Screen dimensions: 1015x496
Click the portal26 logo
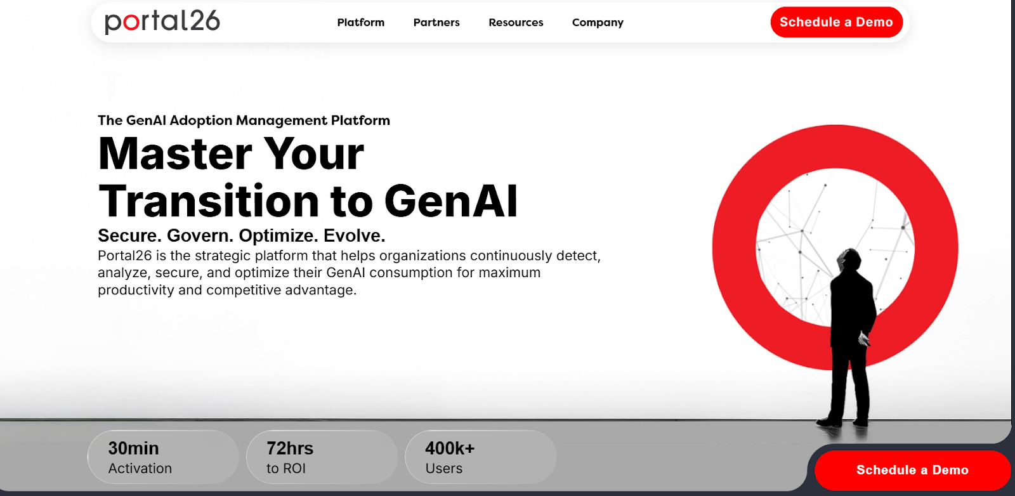pos(162,22)
